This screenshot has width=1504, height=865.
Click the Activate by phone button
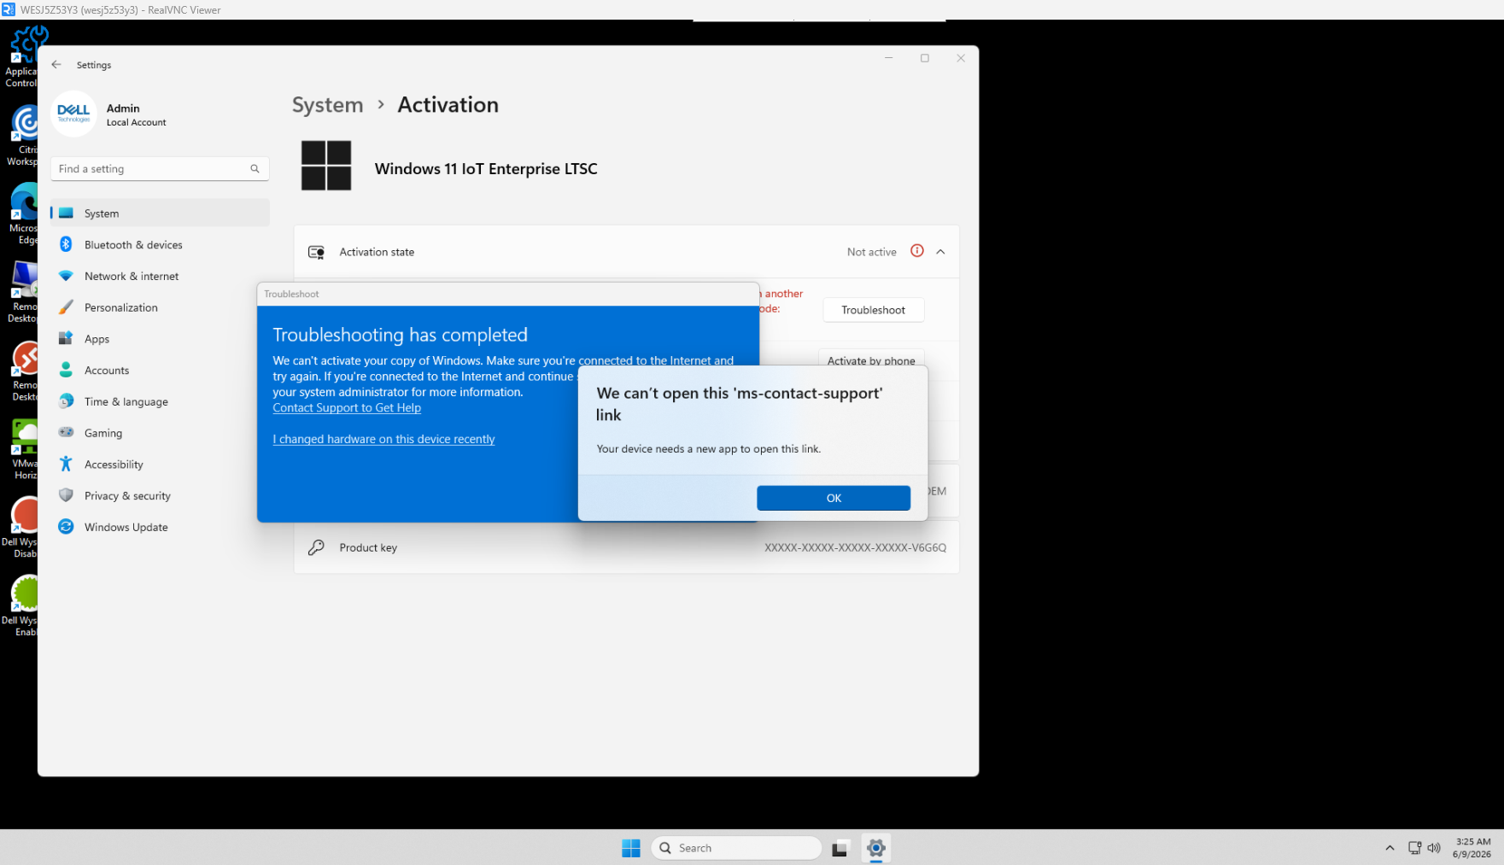(x=871, y=360)
